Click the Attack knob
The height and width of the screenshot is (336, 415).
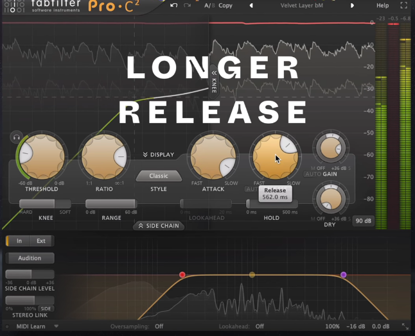coord(213,156)
